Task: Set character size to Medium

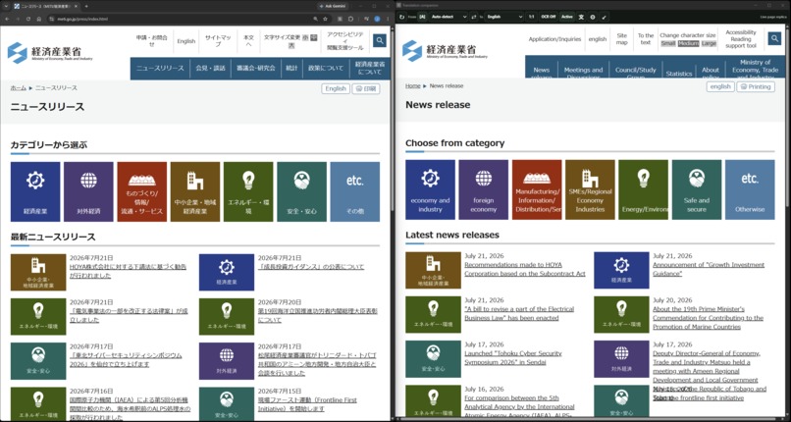Action: pos(689,43)
